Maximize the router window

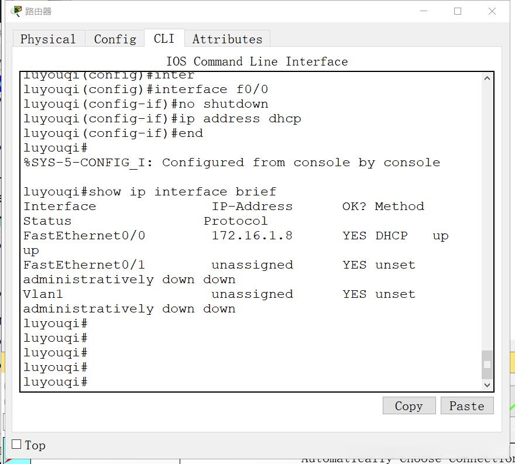pos(458,11)
